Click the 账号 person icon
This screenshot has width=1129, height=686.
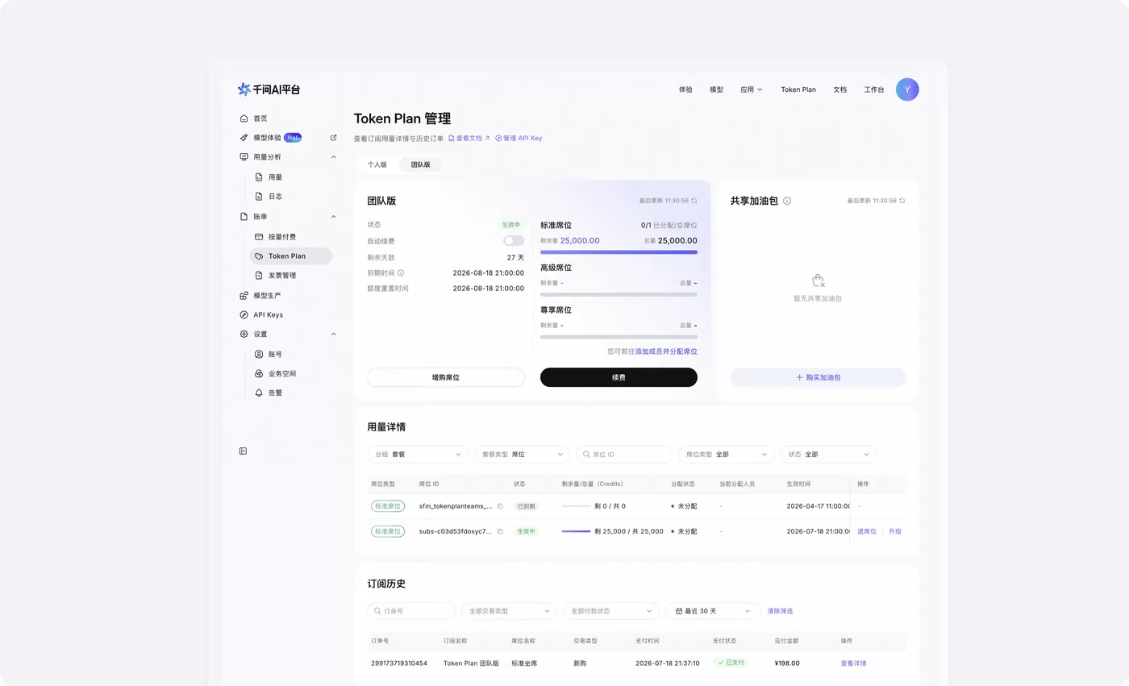(259, 355)
